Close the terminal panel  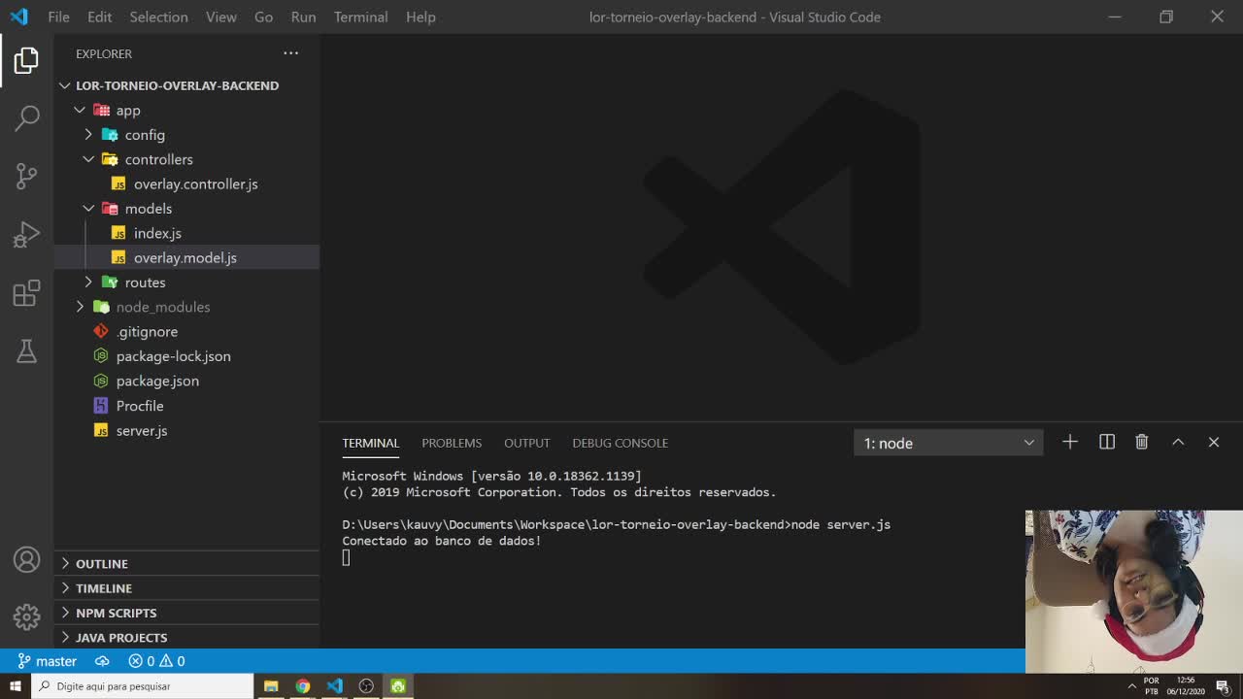coord(1213,442)
